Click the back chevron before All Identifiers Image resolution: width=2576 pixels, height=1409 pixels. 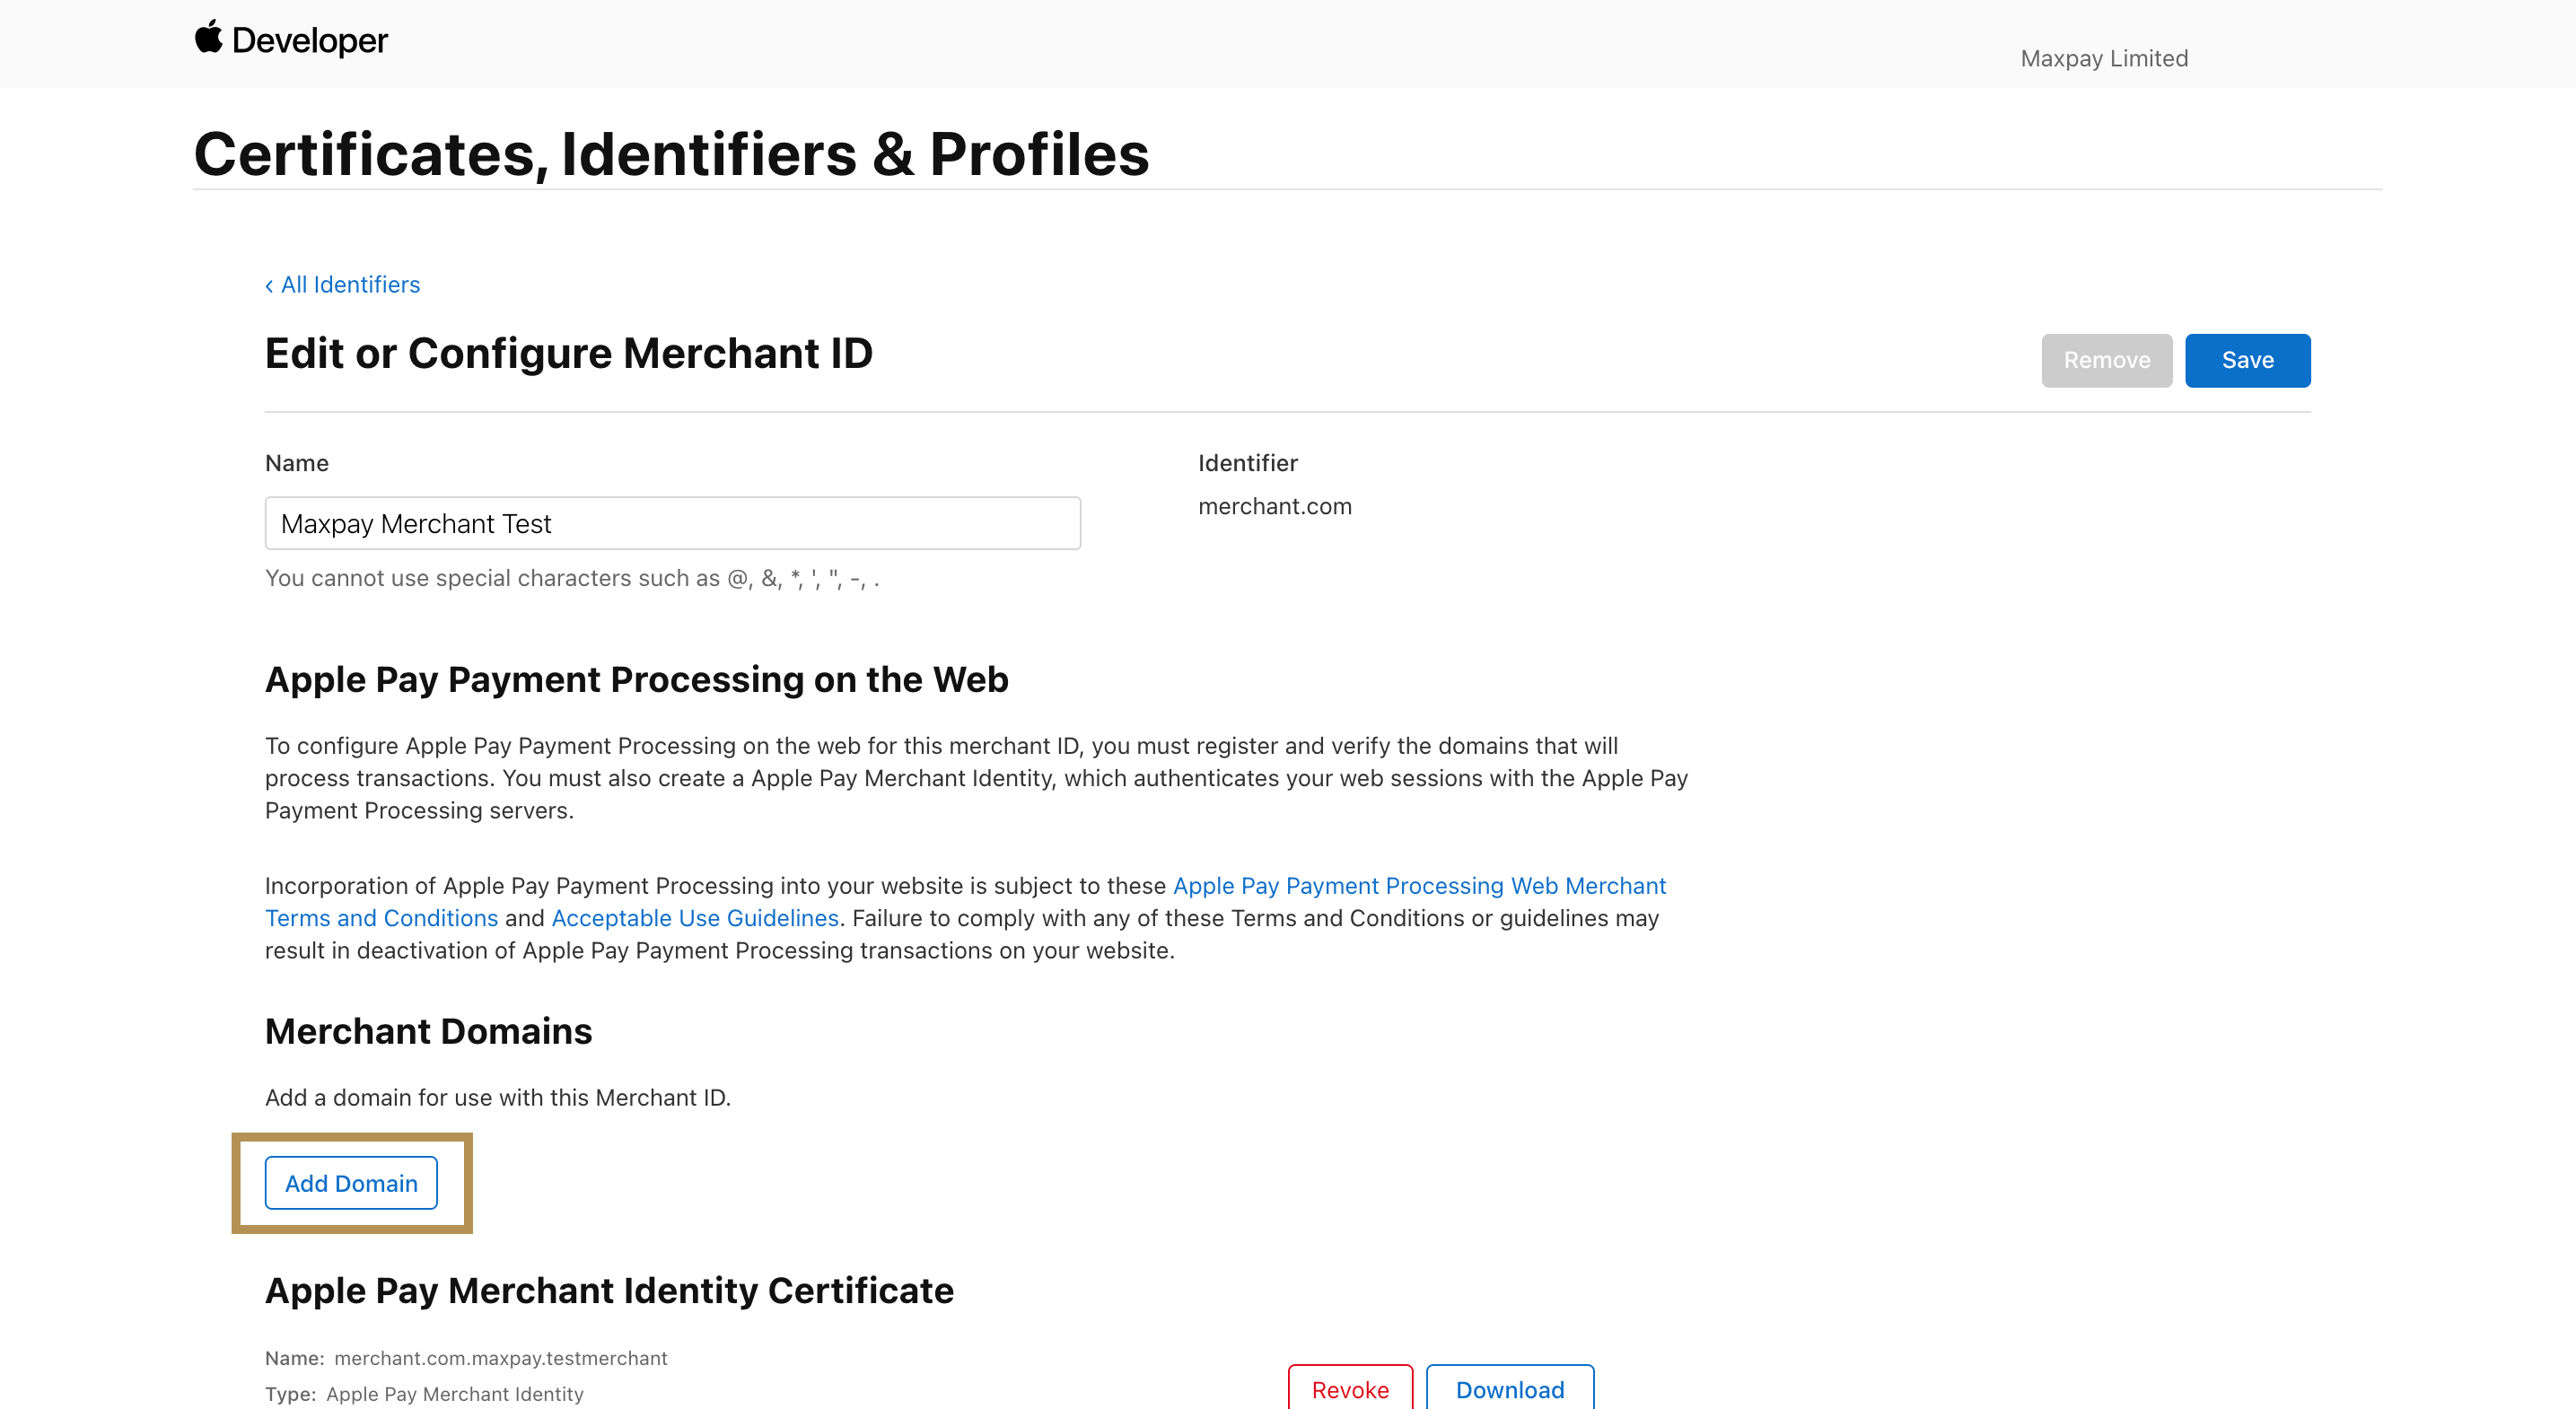point(269,286)
